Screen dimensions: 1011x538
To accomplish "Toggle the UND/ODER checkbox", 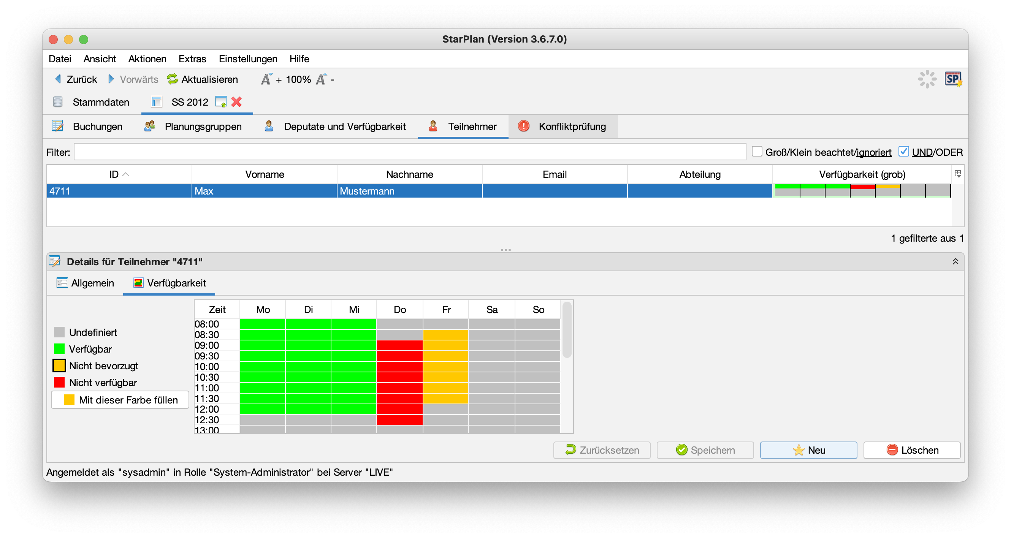I will point(903,152).
